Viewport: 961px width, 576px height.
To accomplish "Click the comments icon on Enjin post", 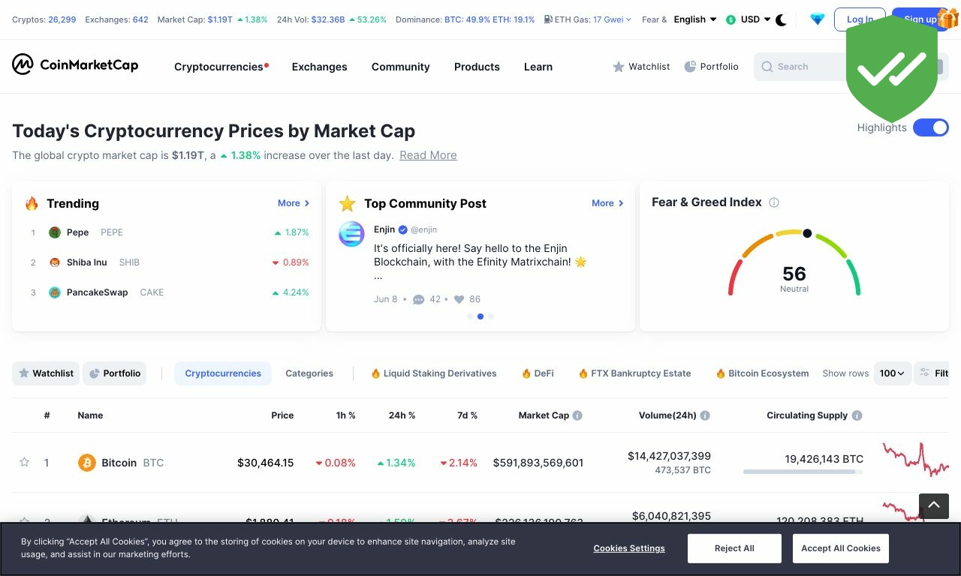I will (419, 299).
